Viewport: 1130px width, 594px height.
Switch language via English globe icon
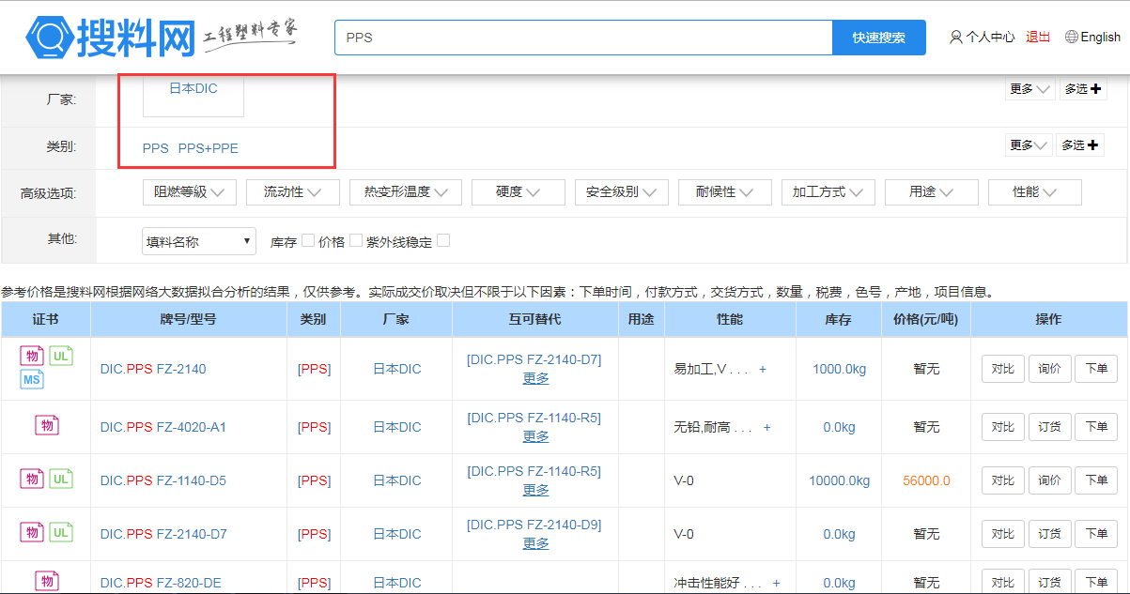click(1071, 38)
